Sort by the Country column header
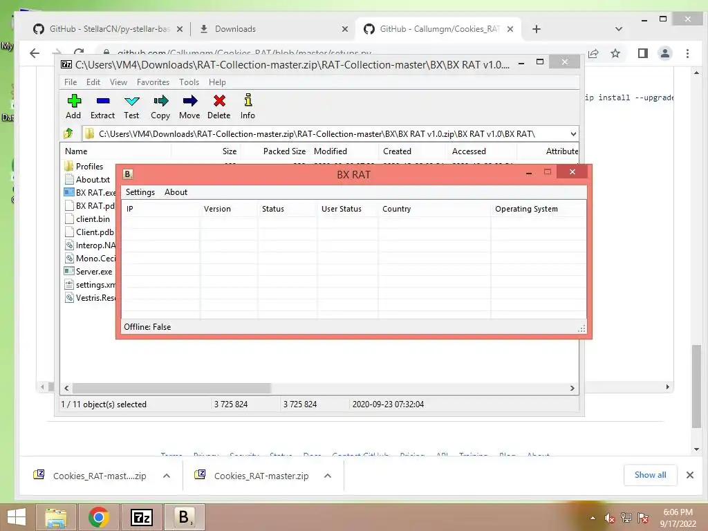This screenshot has height=531, width=708. coord(434,209)
